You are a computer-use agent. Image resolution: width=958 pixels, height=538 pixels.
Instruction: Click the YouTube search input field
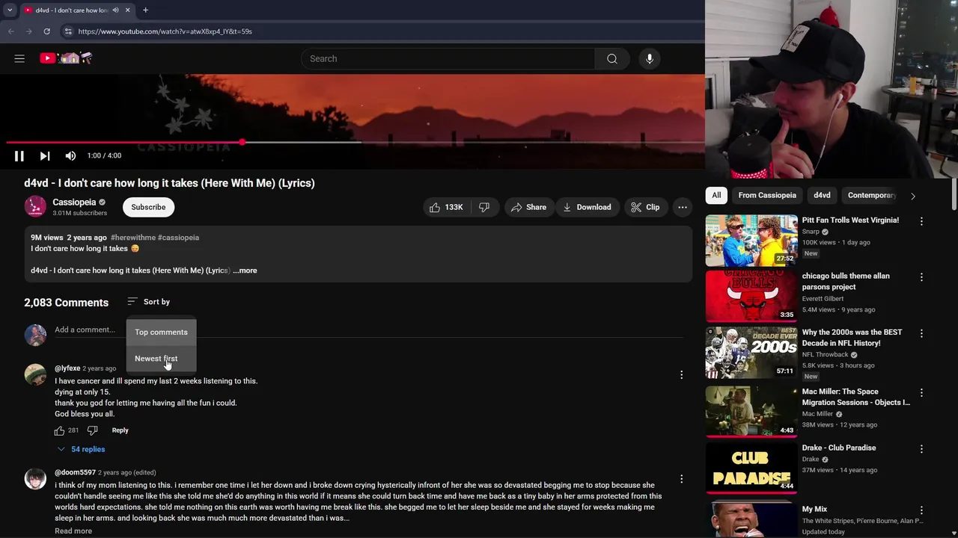pos(448,58)
